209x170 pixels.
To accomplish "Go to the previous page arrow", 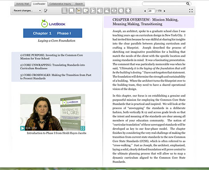I will click(145, 11).
